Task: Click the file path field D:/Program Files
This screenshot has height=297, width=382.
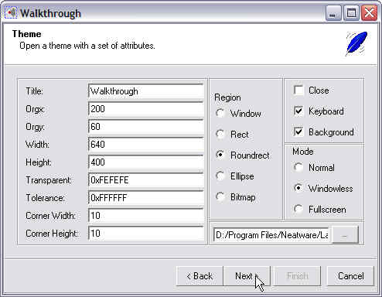Action: coord(271,235)
